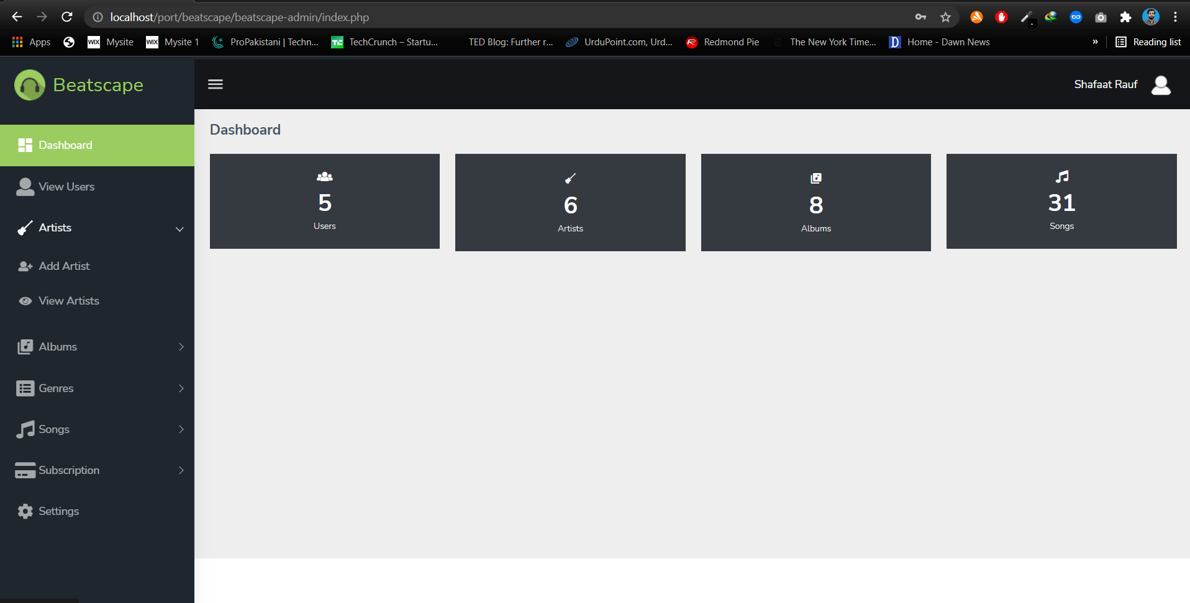Open the View Users menu item

click(x=66, y=187)
